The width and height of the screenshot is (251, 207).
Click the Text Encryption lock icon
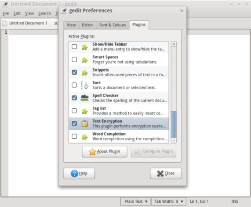coord(85,124)
